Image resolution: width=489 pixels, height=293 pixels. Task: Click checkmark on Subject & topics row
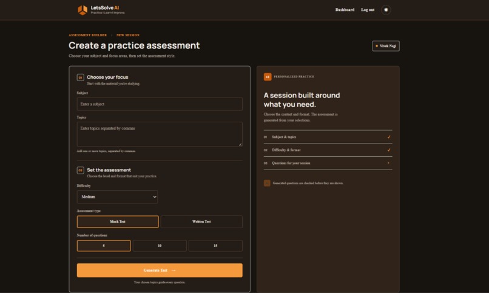(389, 137)
